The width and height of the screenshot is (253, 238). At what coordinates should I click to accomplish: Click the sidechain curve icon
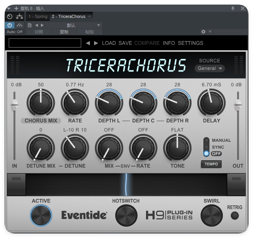click(x=19, y=25)
